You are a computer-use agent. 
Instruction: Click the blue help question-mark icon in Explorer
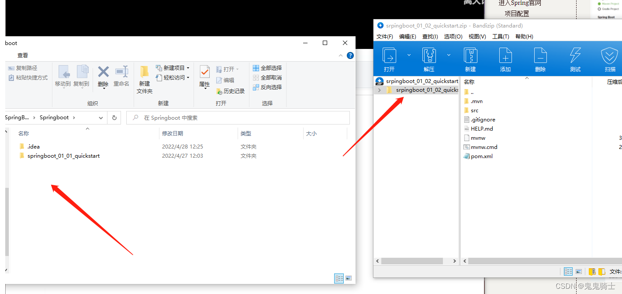[350, 55]
